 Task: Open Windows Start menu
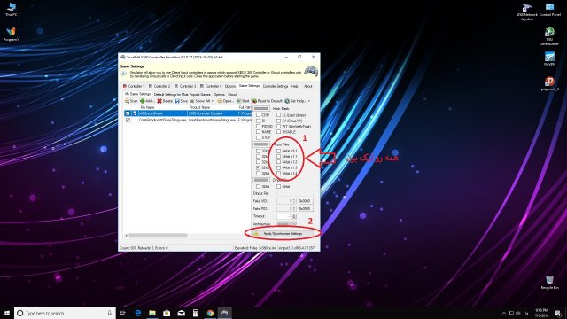7,313
